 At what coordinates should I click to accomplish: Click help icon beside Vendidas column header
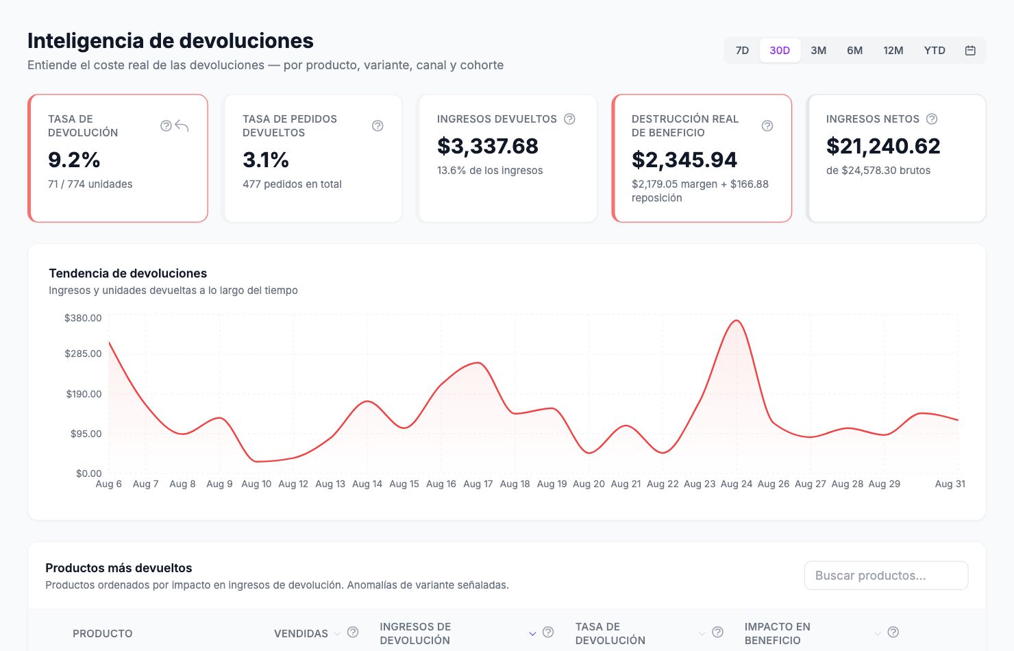[353, 632]
